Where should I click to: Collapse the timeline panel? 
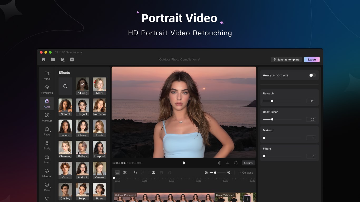[245, 173]
